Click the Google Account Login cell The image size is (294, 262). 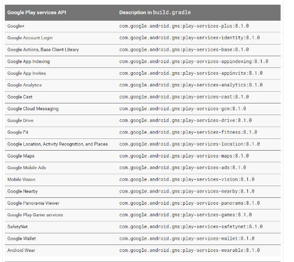tap(30, 38)
